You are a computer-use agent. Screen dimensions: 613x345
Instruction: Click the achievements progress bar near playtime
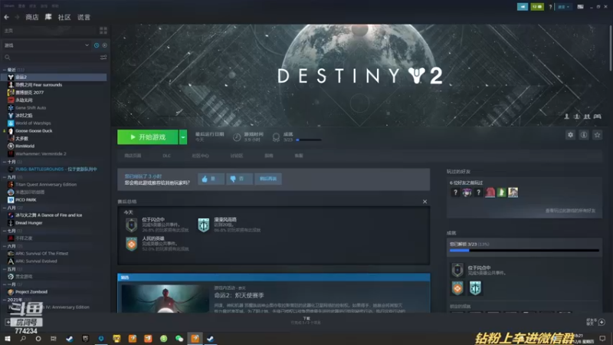coord(309,140)
